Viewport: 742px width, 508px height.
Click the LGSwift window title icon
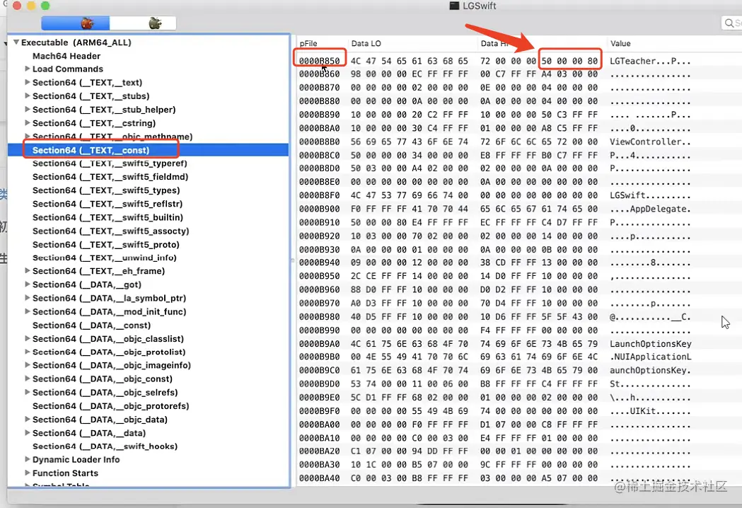click(454, 6)
